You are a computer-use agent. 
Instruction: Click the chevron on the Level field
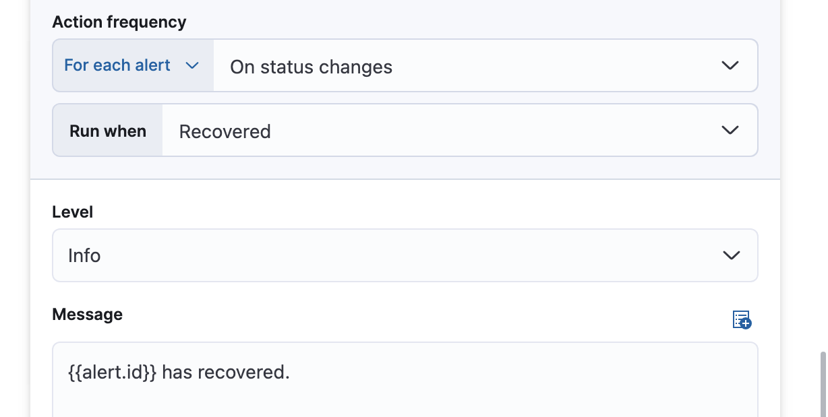click(x=730, y=255)
